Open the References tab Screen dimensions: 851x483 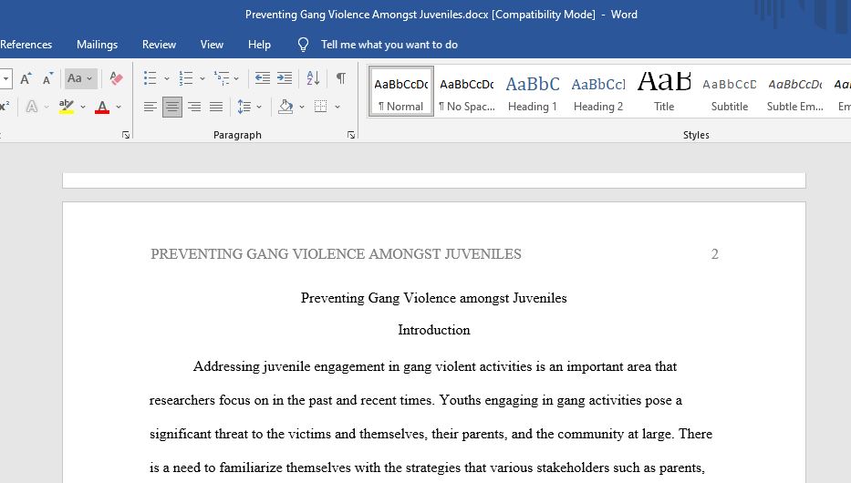click(26, 45)
